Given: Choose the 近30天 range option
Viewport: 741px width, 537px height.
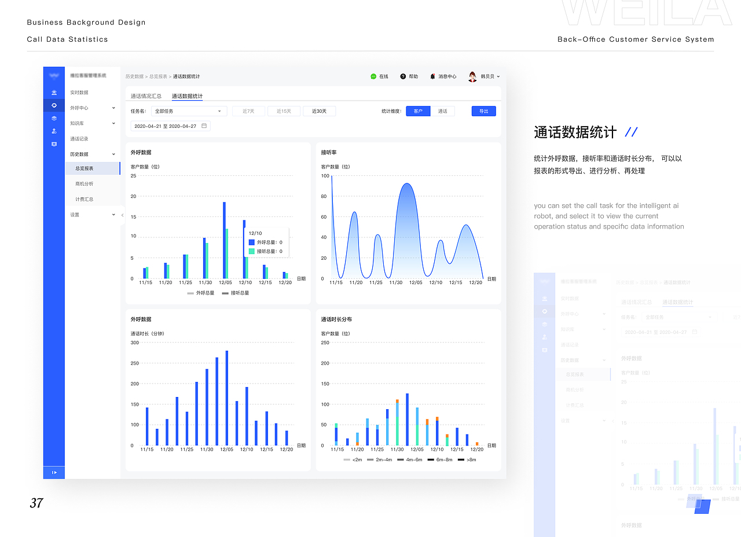Looking at the screenshot, I should (320, 111).
